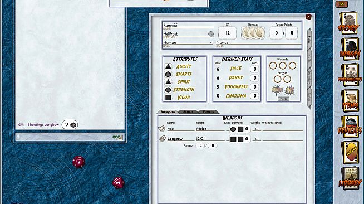Open the Story card in the sidebar
This screenshot has width=364, height=204.
(x=349, y=23)
